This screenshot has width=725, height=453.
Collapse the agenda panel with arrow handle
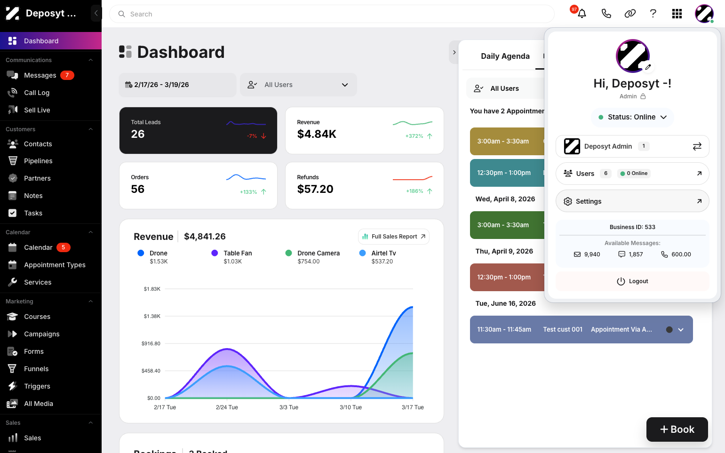(454, 52)
